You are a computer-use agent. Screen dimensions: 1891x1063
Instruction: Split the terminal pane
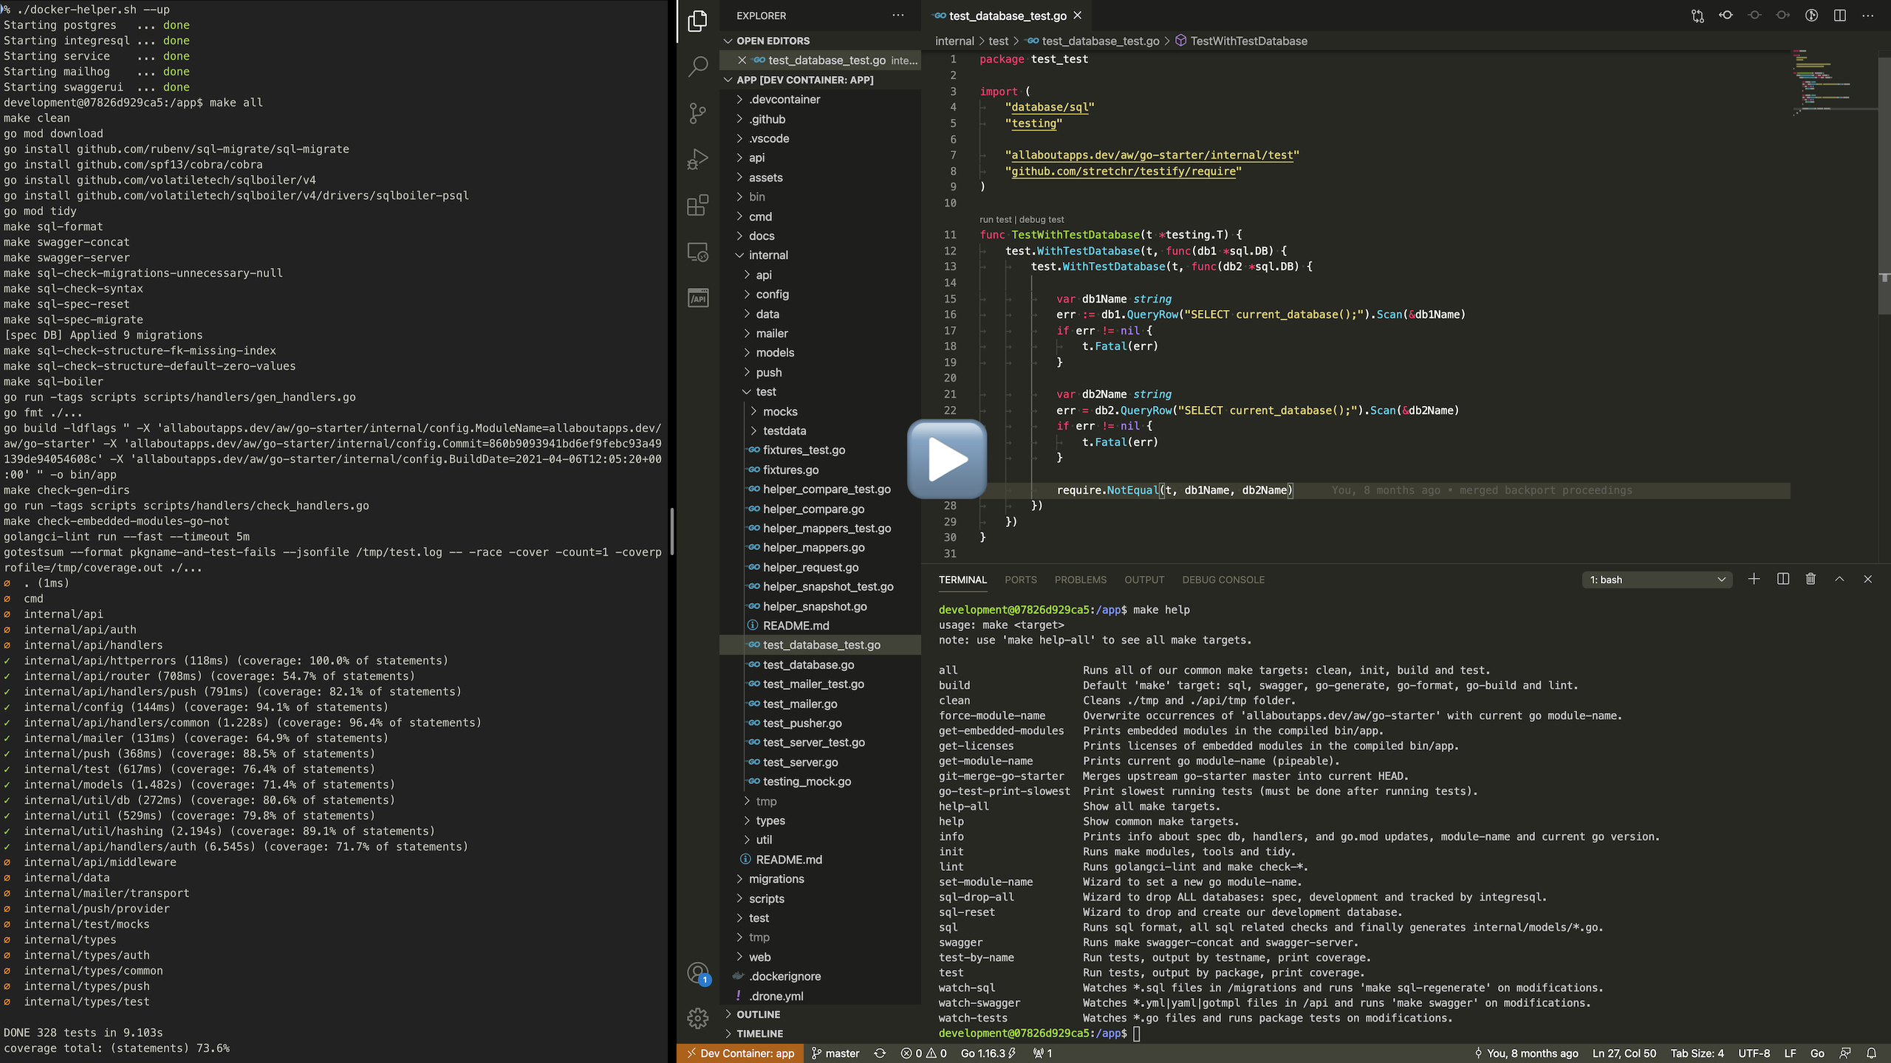tap(1782, 579)
